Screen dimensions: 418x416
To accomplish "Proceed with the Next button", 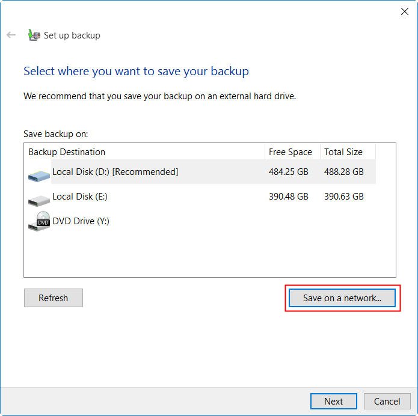I will click(x=333, y=402).
